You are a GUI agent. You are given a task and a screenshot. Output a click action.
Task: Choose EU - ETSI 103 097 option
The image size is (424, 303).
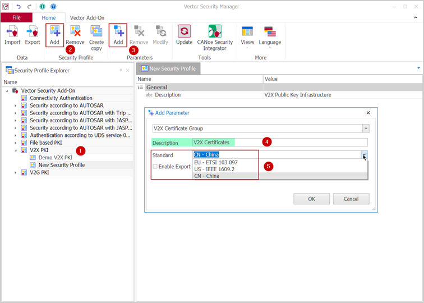pos(280,163)
